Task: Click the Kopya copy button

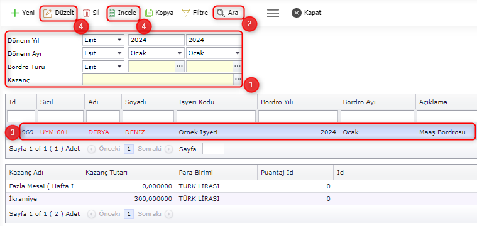Action: [159, 13]
